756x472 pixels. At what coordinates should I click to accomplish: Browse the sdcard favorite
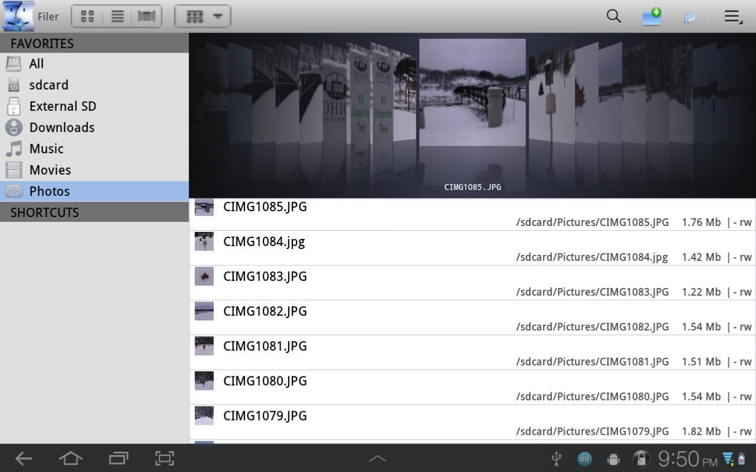pos(48,84)
